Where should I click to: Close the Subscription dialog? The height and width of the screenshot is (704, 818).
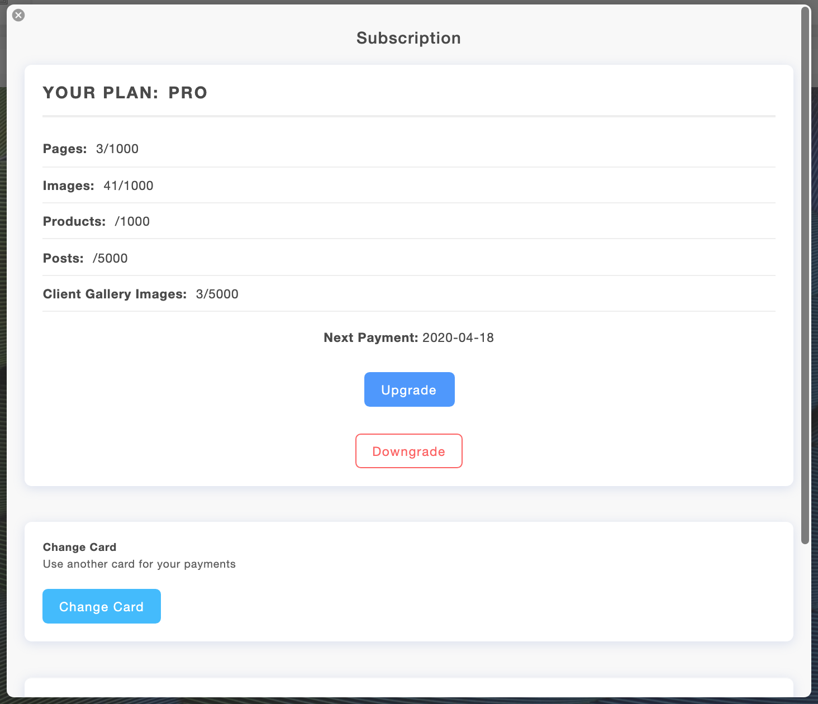(x=18, y=15)
